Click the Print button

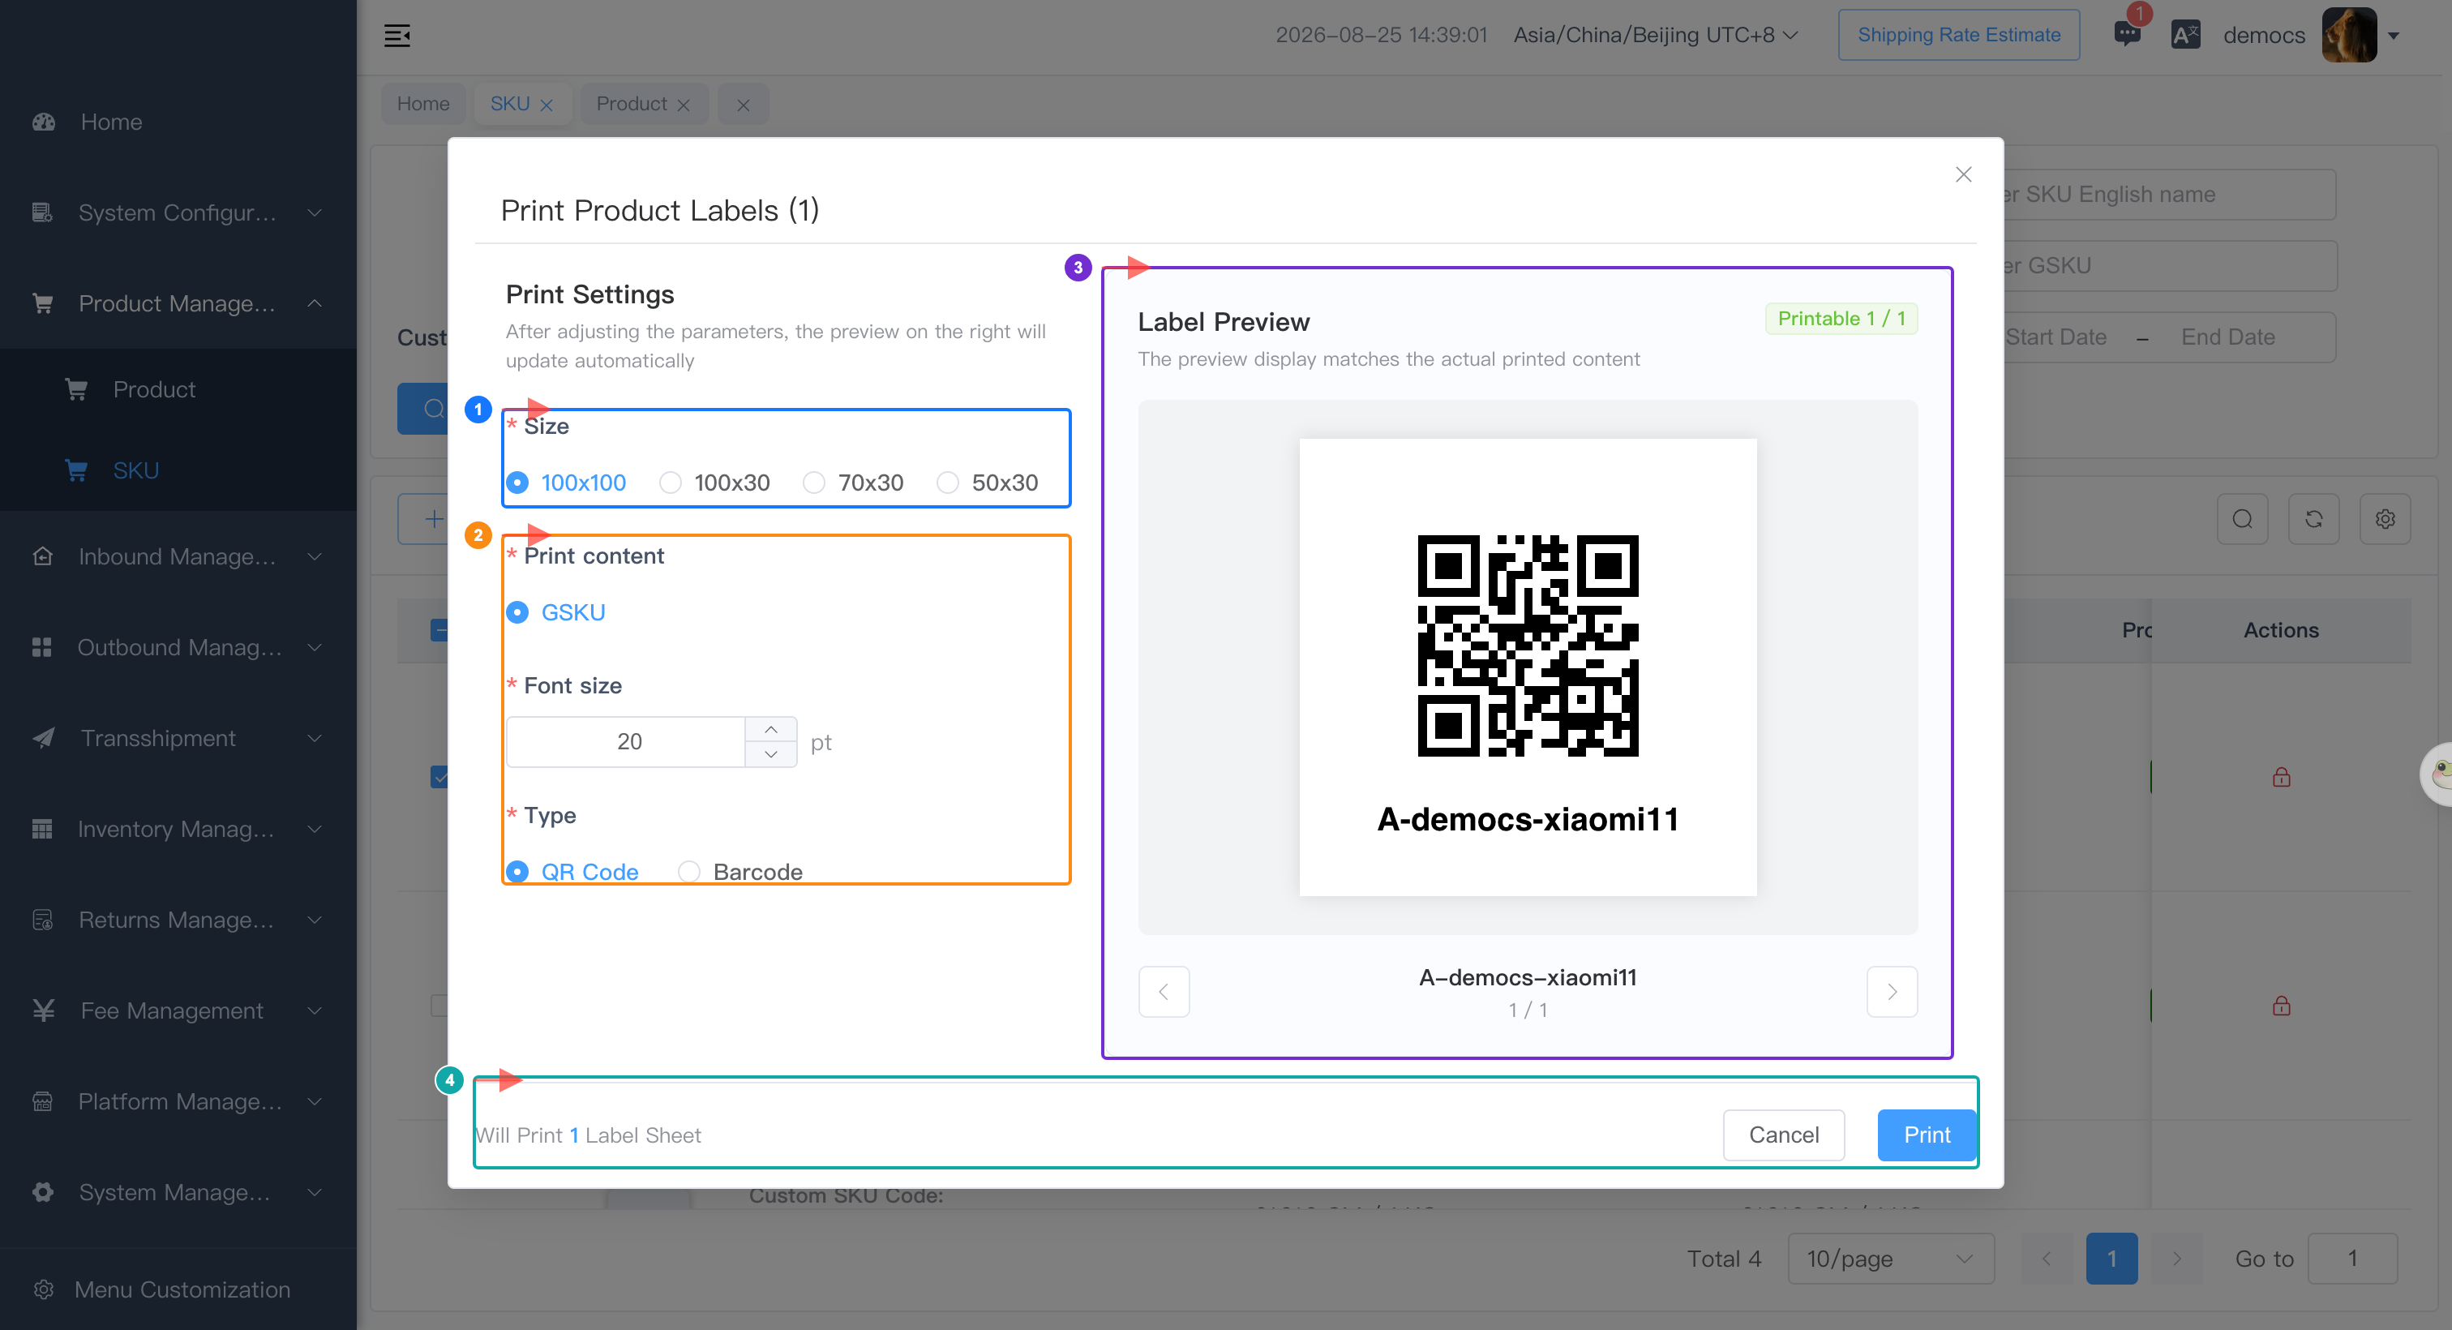tap(1927, 1135)
